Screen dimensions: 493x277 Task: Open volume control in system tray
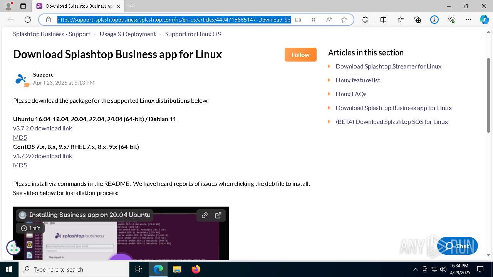(443, 269)
